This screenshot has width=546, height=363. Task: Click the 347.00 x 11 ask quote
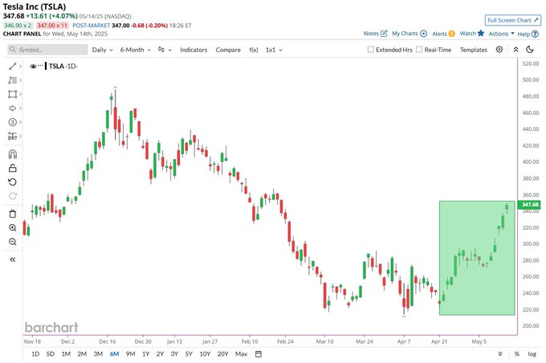pyautogui.click(x=52, y=26)
